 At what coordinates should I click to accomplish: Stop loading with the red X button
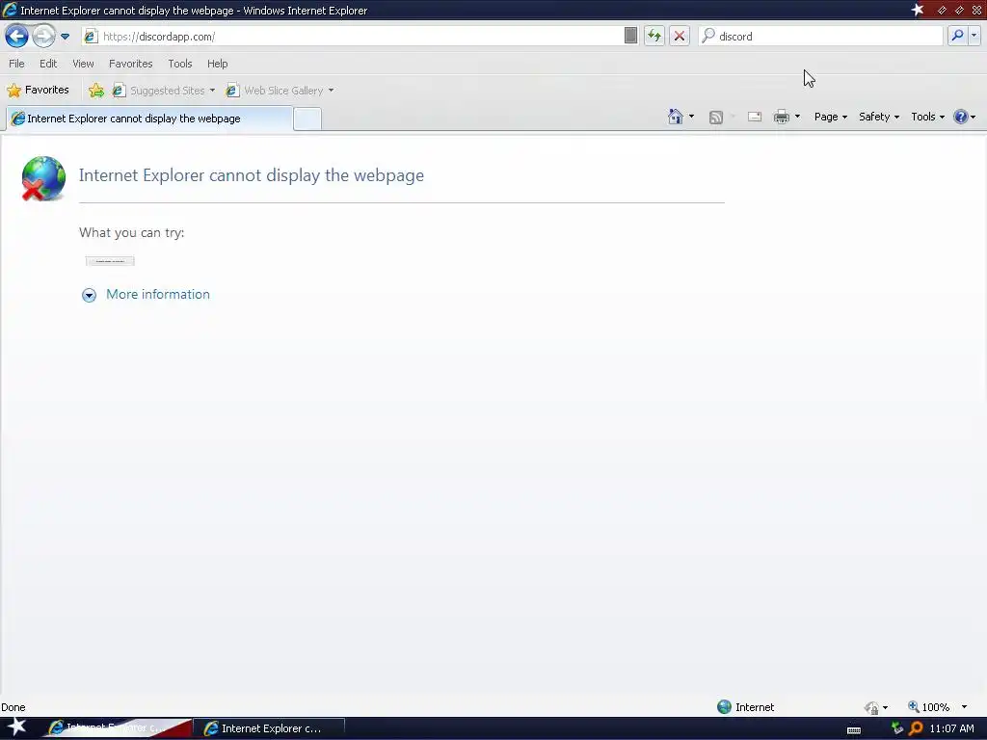(680, 36)
